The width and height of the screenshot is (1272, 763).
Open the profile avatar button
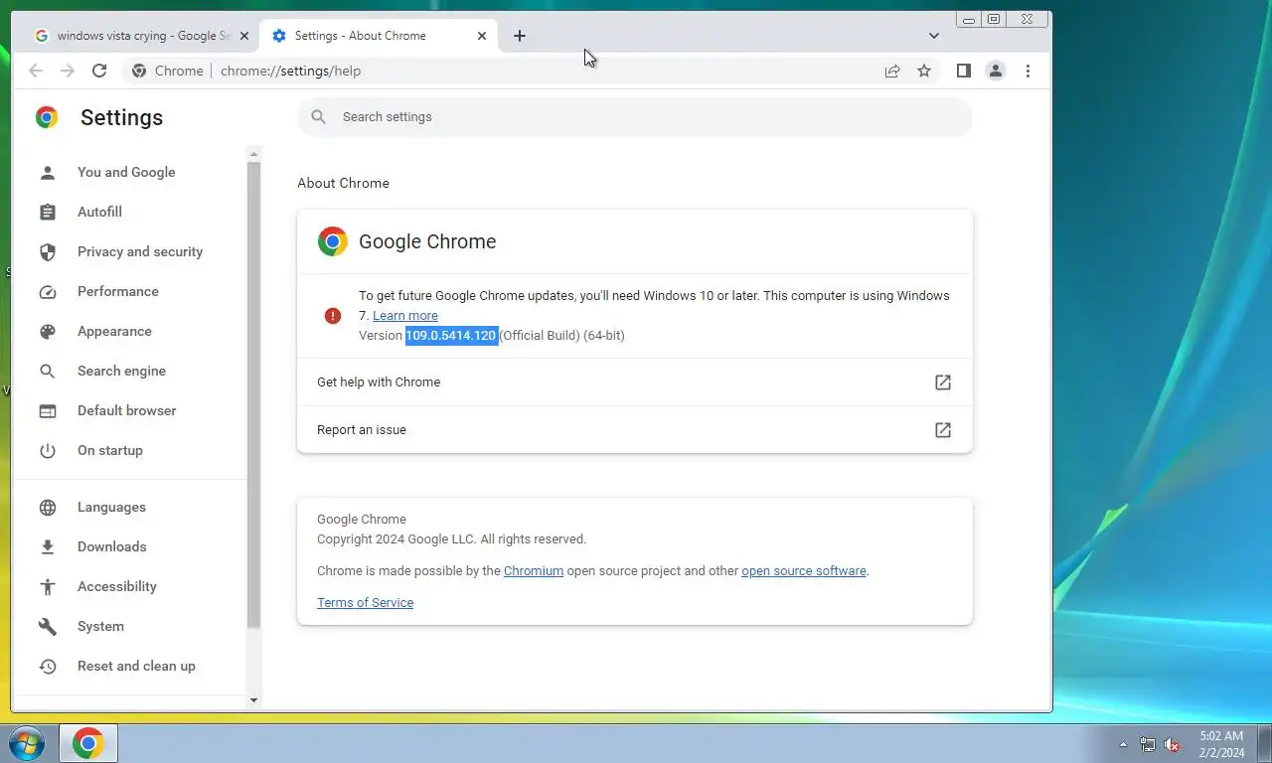pos(995,71)
